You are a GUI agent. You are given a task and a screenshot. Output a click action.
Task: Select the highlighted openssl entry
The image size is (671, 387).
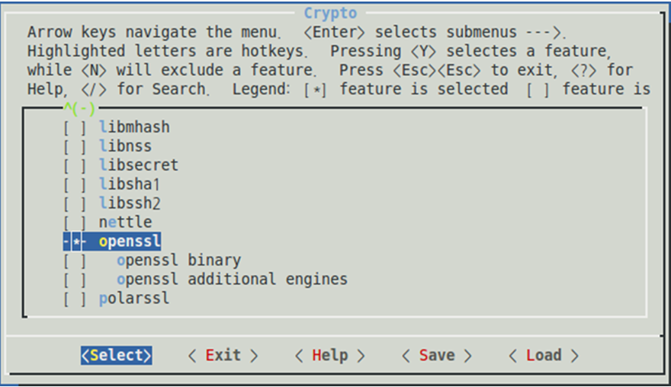click(130, 241)
